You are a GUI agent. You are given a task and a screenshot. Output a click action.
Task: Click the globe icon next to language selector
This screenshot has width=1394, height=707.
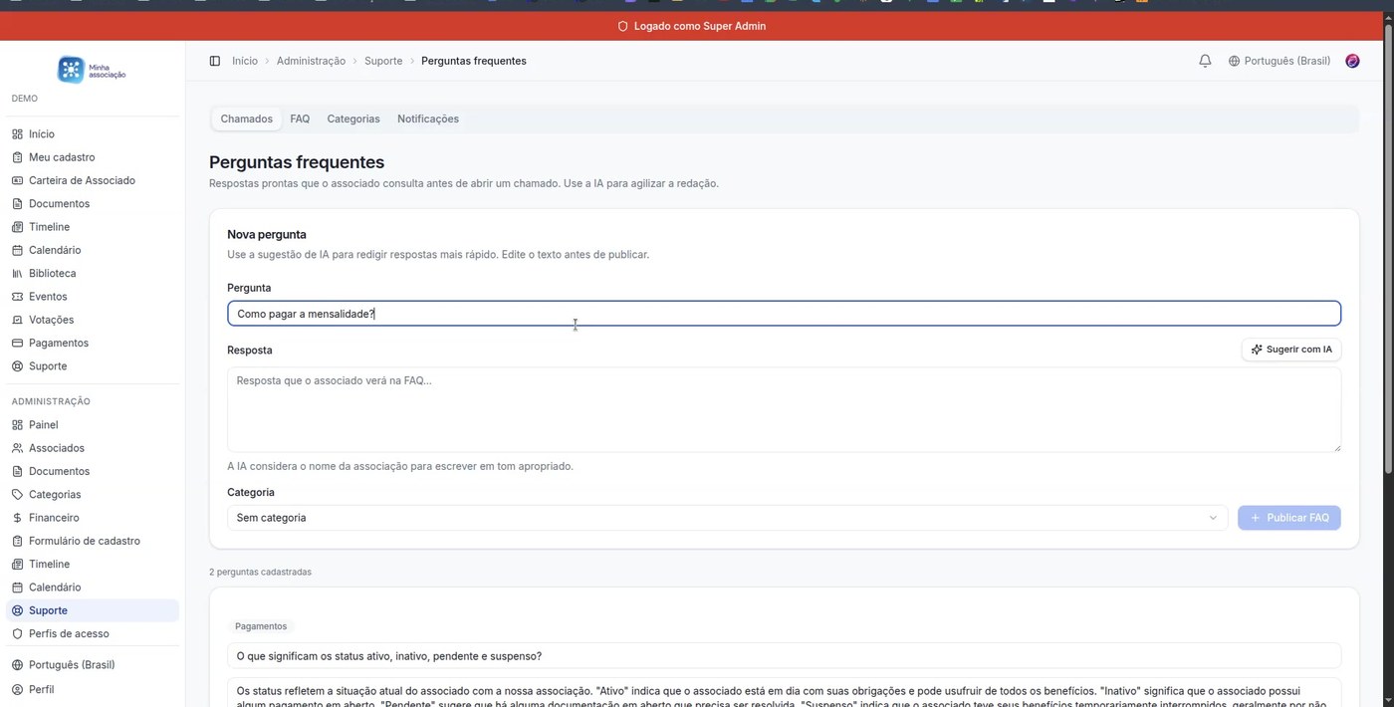[x=1233, y=61]
